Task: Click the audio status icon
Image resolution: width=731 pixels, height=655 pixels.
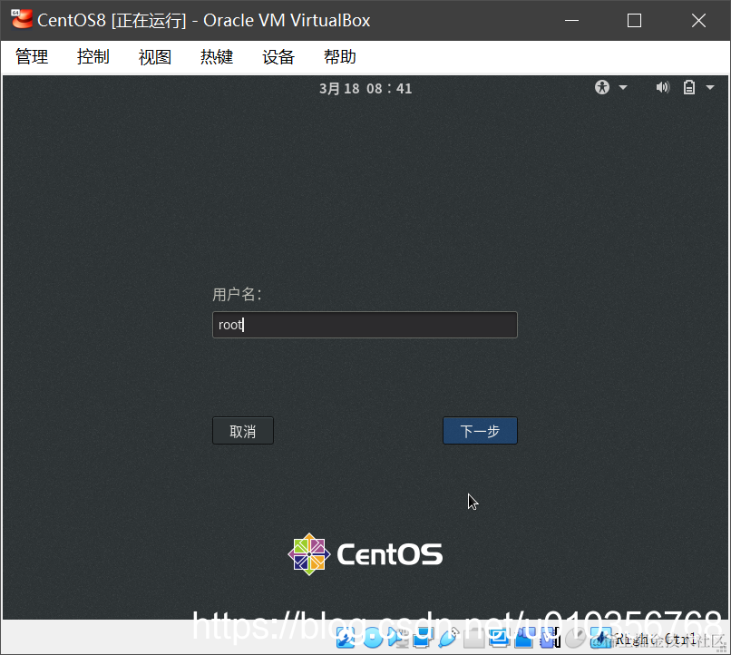Action: click(397, 638)
